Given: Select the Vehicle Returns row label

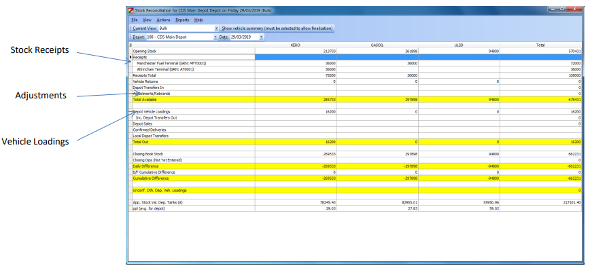Looking at the screenshot, I should pyautogui.click(x=145, y=81).
